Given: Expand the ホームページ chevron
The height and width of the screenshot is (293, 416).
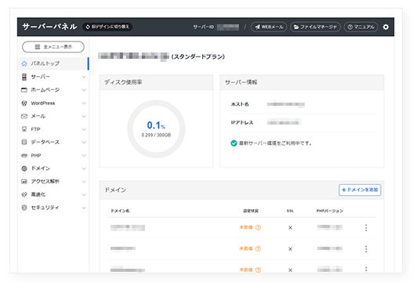Looking at the screenshot, I should (x=84, y=90).
